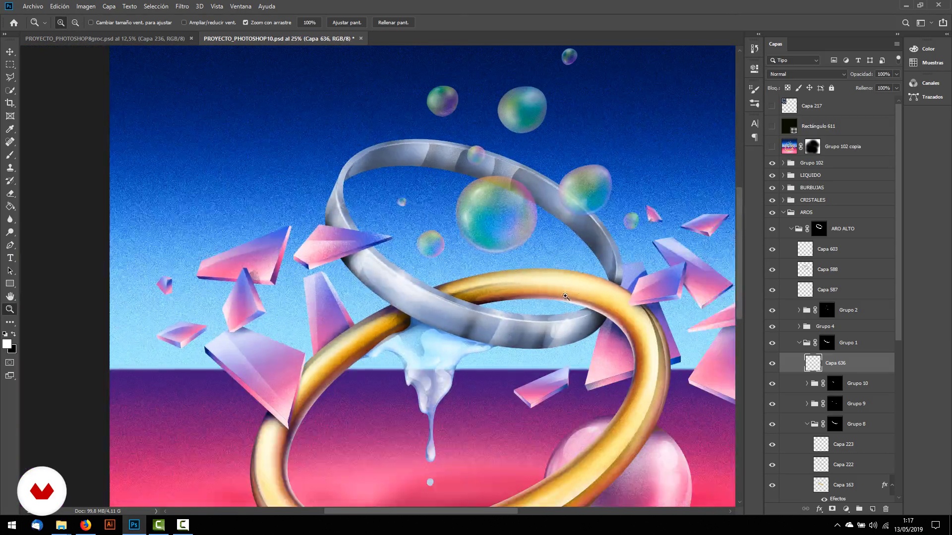952x535 pixels.
Task: Select the Healing Brush tool
Action: coord(10,142)
